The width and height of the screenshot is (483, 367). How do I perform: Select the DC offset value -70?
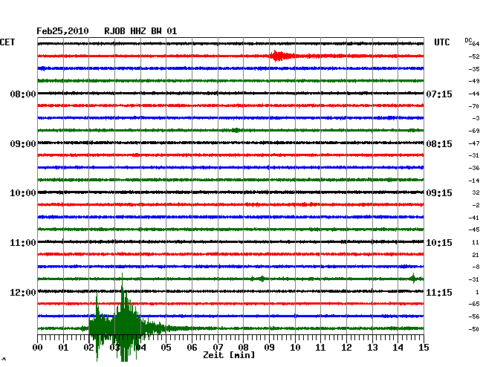pyautogui.click(x=474, y=106)
